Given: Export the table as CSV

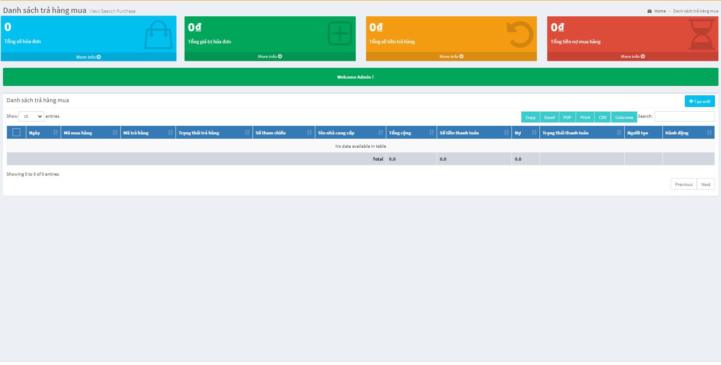Looking at the screenshot, I should tap(603, 117).
